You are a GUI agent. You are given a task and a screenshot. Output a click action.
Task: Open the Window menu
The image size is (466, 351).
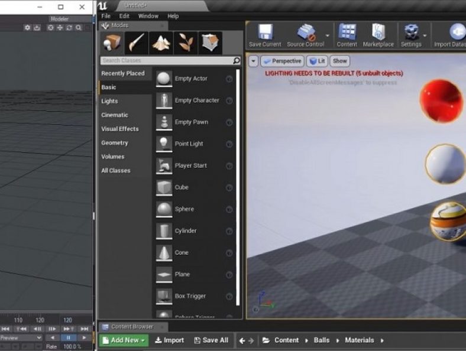pyautogui.click(x=148, y=16)
